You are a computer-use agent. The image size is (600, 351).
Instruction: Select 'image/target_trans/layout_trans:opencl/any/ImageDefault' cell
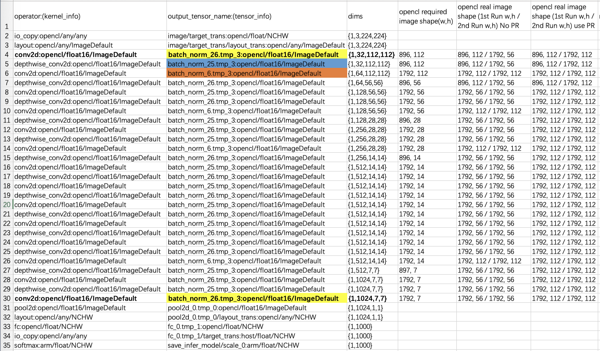pyautogui.click(x=256, y=45)
